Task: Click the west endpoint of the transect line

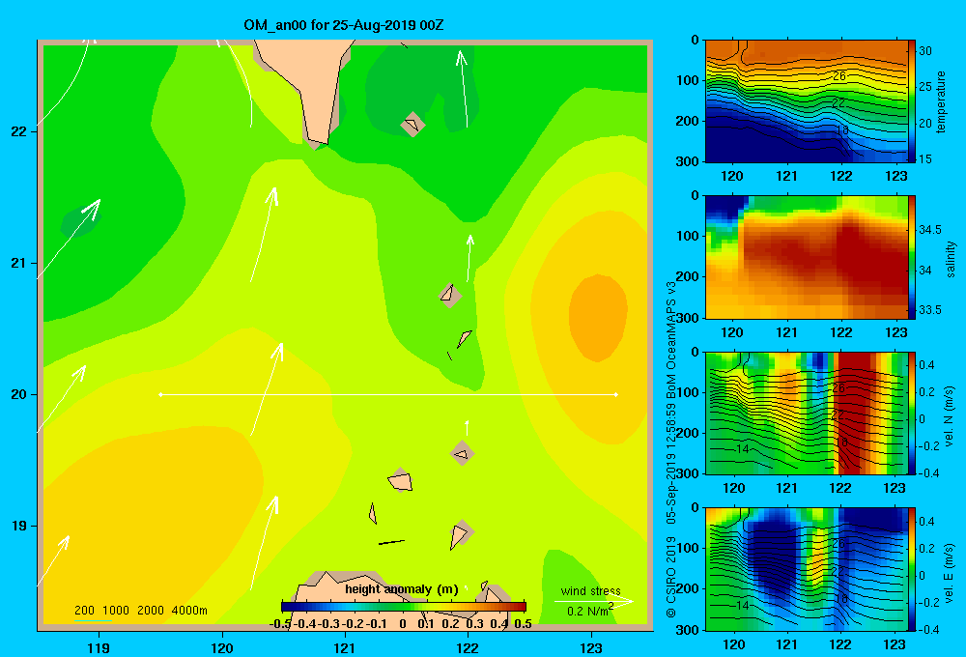Action: [x=160, y=394]
